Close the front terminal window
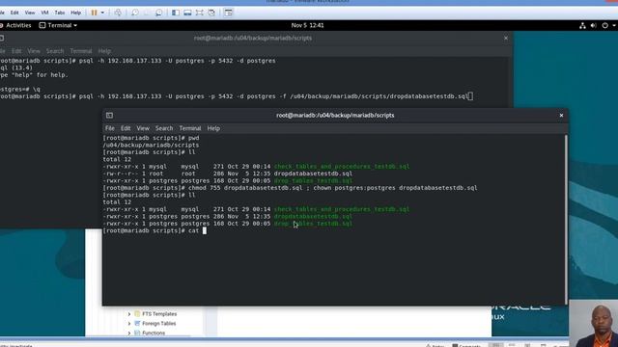This screenshot has height=347, width=618. pyautogui.click(x=561, y=116)
